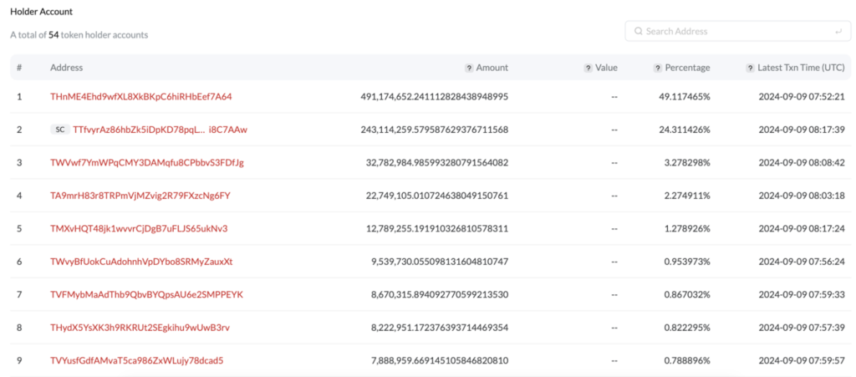
Task: Click the Percentage column header label
Action: [687, 68]
